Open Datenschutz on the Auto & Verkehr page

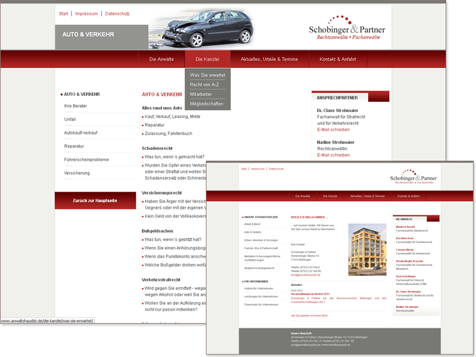tap(117, 14)
